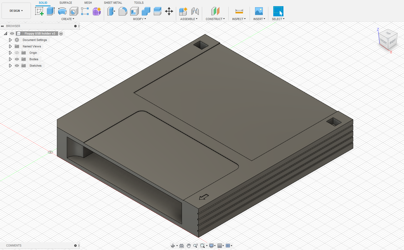
Task: Choose the Revolve tool
Action: (62, 11)
